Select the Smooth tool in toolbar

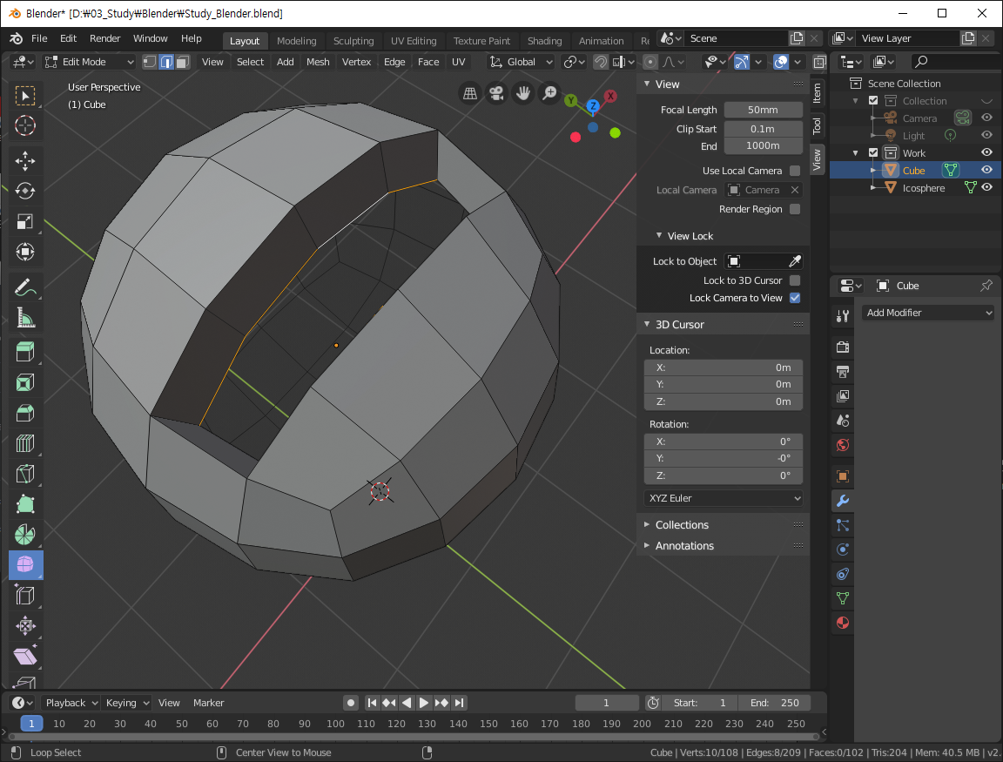pyautogui.click(x=25, y=564)
